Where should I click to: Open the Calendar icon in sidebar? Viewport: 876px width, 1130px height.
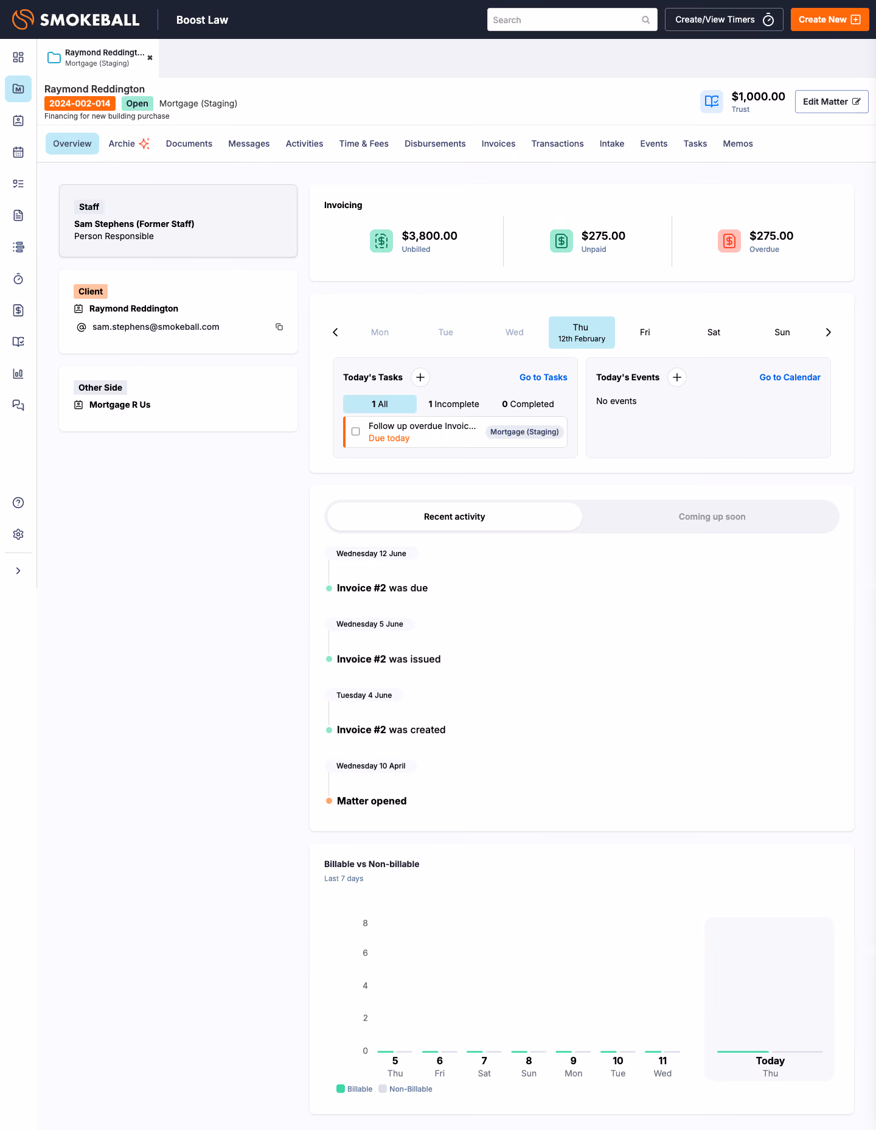click(x=18, y=152)
